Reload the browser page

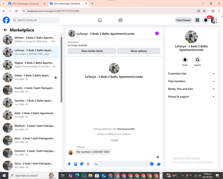[x=17, y=11]
